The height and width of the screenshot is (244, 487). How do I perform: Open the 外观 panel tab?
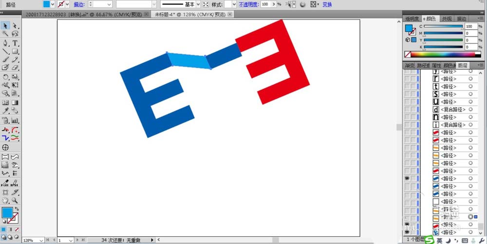[x=447, y=19]
